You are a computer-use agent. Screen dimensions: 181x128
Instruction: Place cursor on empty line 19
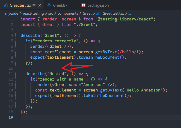(x=86, y=117)
